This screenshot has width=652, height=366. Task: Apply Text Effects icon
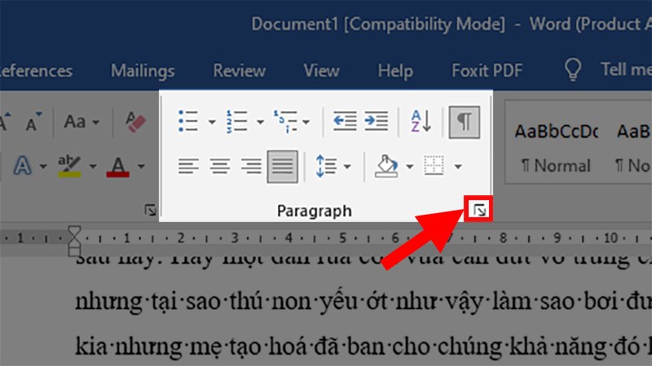pyautogui.click(x=23, y=166)
